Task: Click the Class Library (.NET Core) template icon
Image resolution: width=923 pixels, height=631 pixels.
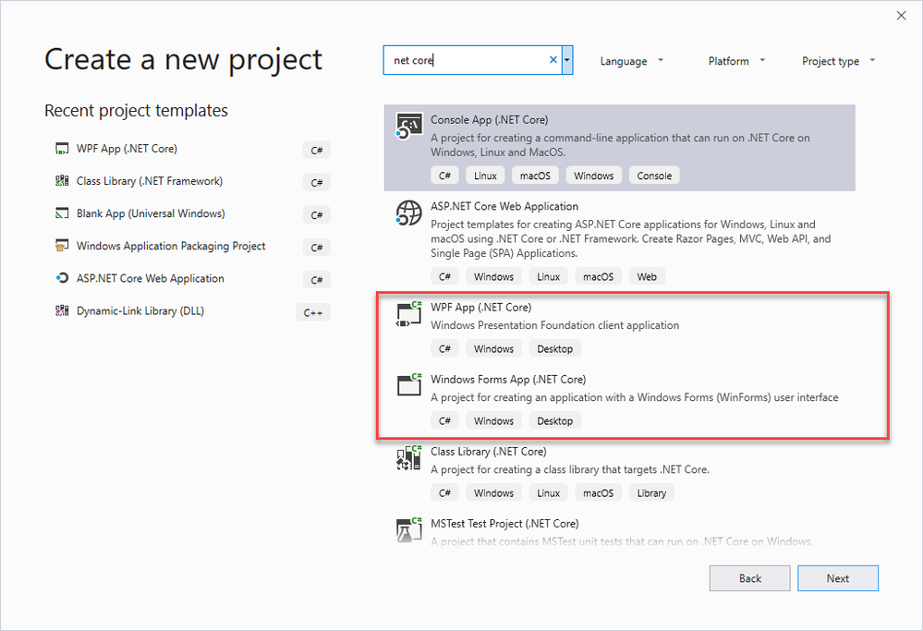Action: point(408,459)
